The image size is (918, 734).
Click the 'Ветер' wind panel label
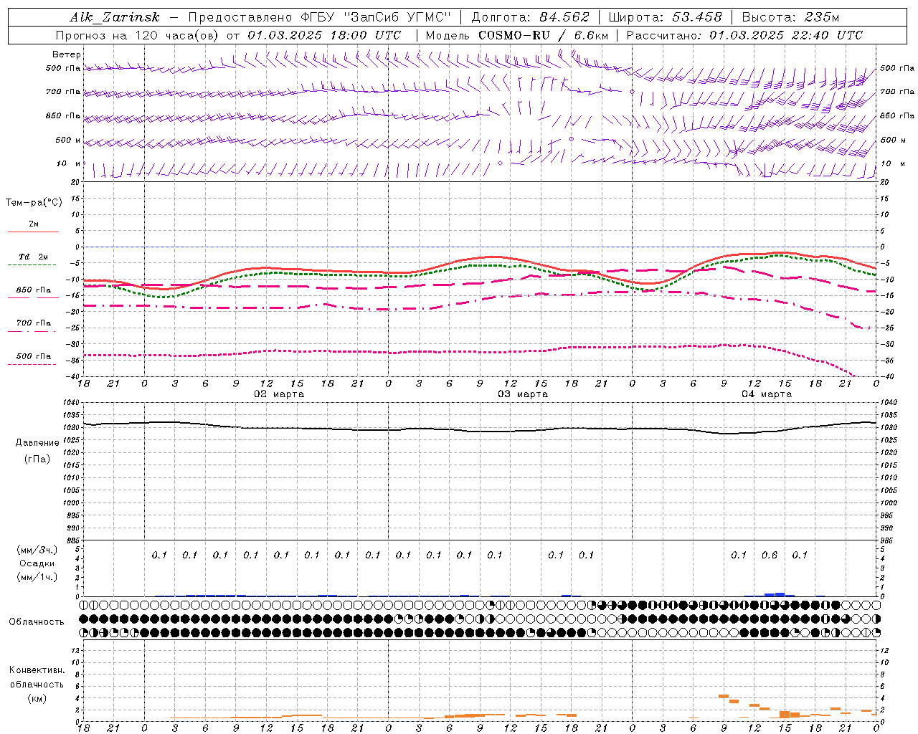[x=67, y=54]
